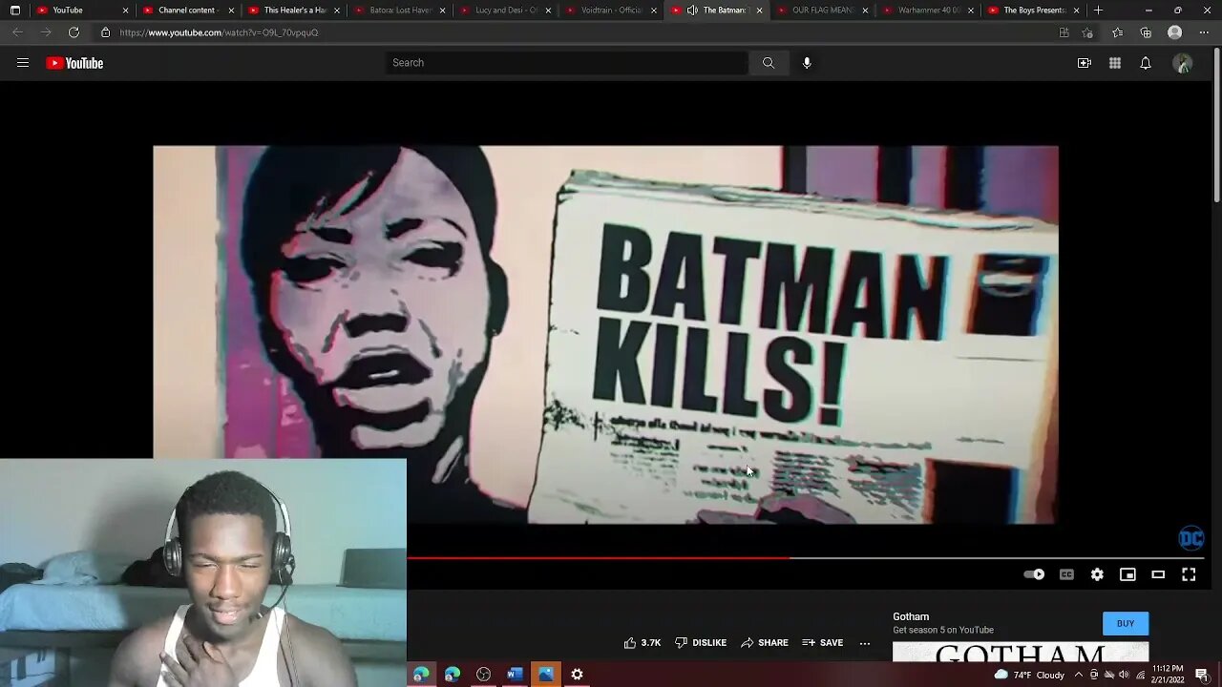
Task: Toggle the autoplay switch
Action: [x=1034, y=574]
